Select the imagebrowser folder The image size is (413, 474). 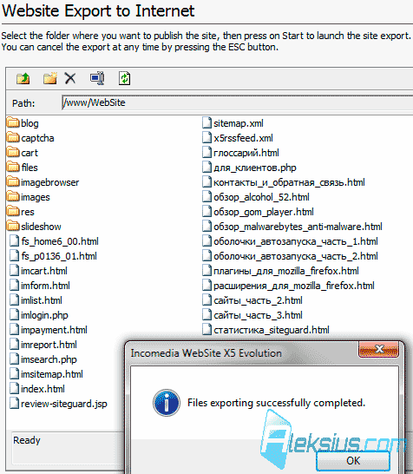[x=43, y=182]
